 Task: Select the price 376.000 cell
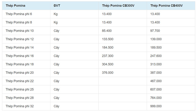(x=108, y=73)
